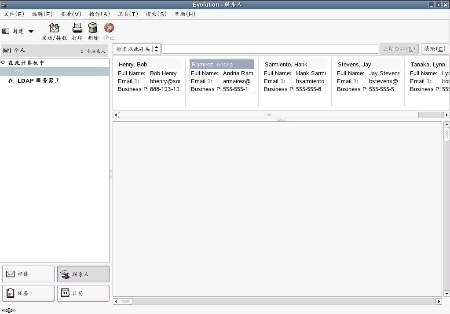Select the Henry, Bob contact card
The image size is (450, 314).
click(x=149, y=77)
